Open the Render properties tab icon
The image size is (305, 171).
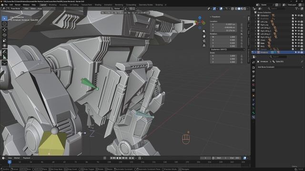(253, 67)
